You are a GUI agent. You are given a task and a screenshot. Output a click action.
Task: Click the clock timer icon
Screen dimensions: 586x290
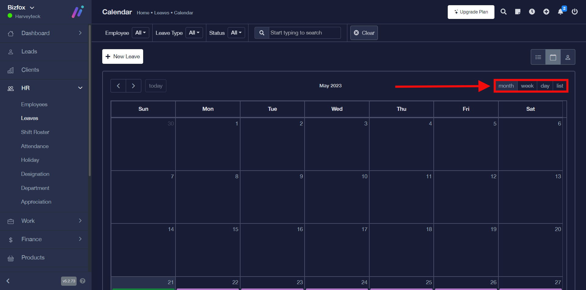[532, 12]
